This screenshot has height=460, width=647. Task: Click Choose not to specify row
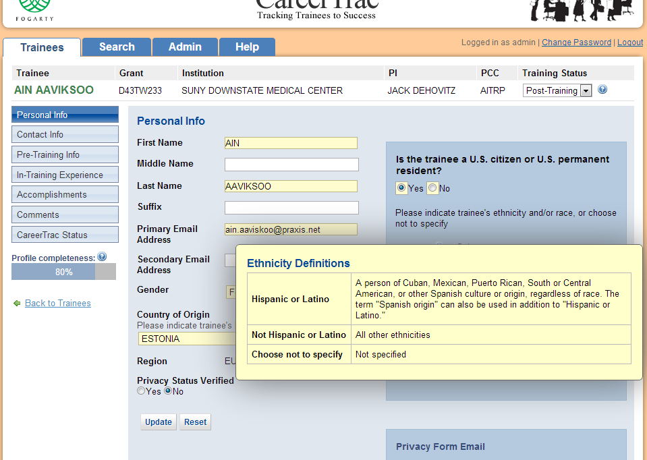439,354
